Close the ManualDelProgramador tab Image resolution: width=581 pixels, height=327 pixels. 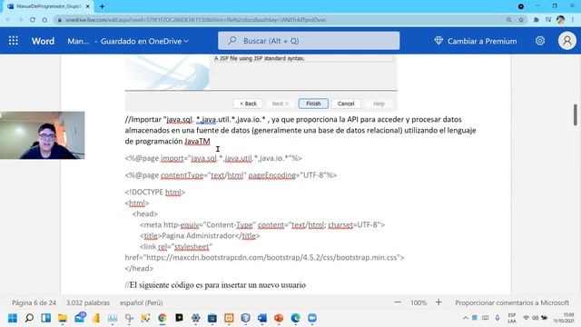coord(88,6)
